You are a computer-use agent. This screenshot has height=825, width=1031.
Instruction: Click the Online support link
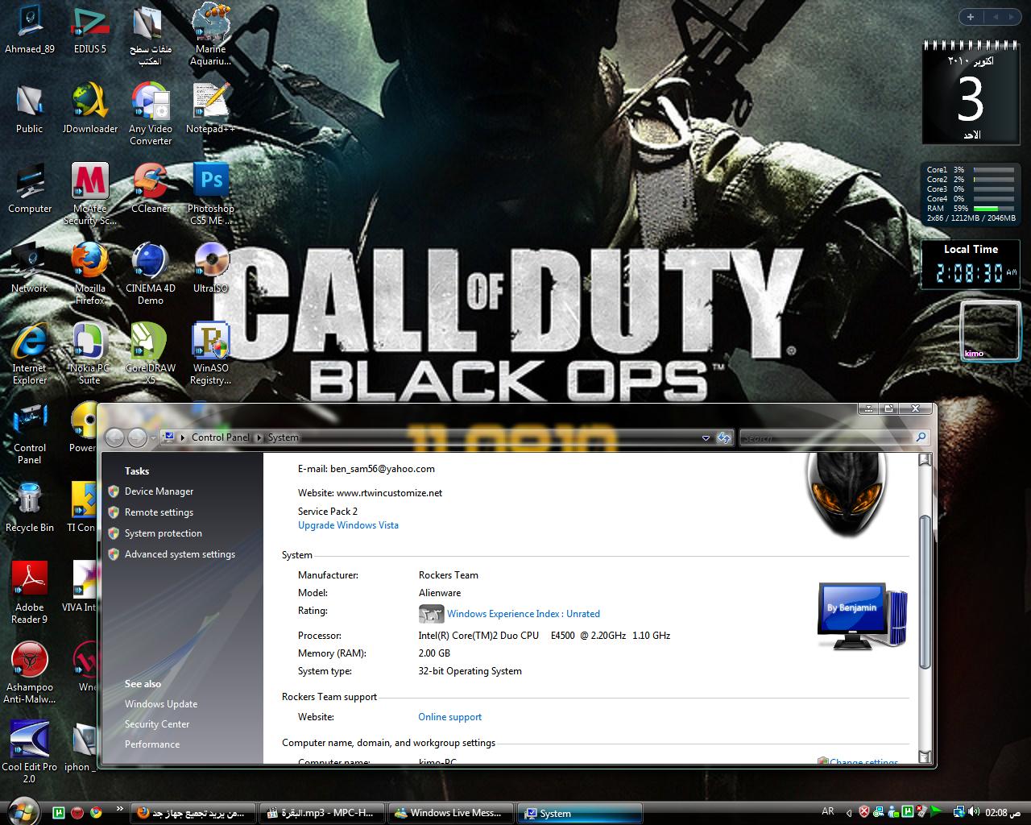(449, 717)
